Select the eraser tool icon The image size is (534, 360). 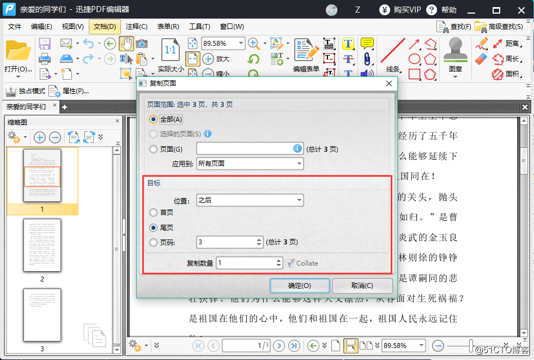[x=481, y=59]
